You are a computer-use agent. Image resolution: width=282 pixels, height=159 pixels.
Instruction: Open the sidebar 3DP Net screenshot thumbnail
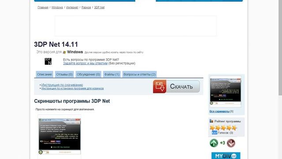[x=225, y=91]
